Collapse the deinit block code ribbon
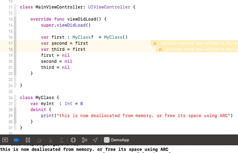The height and width of the screenshot is (153, 238). (15, 116)
